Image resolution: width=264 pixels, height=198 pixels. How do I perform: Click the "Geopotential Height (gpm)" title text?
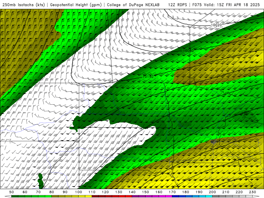(76, 5)
